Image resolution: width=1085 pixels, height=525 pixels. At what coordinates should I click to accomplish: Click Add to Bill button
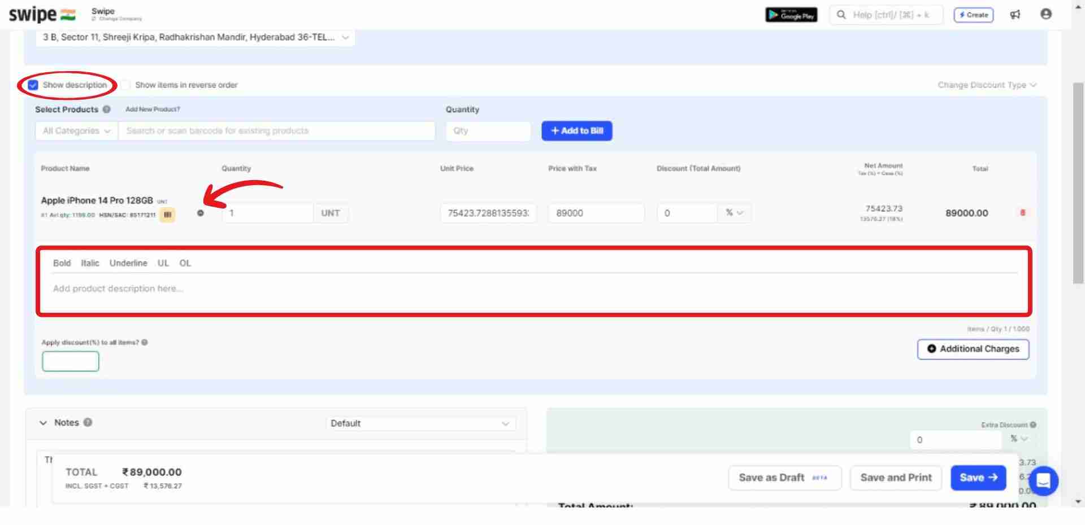[577, 131]
